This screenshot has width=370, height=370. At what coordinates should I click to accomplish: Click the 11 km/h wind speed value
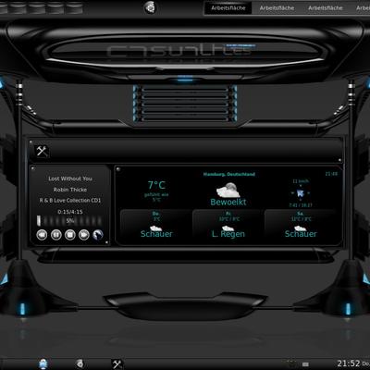(x=301, y=181)
